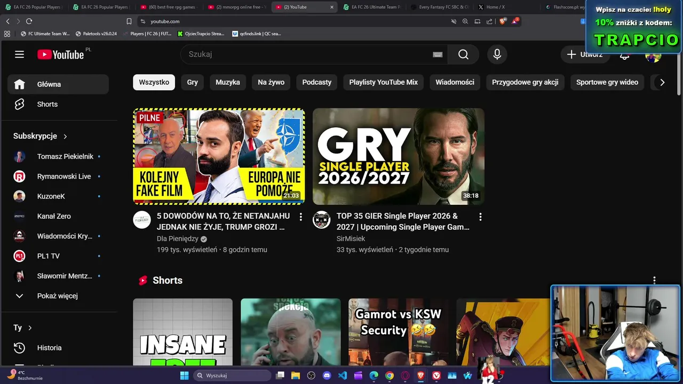Click the youtube.com address bar
Image resolution: width=683 pixels, height=384 pixels.
coord(293,21)
